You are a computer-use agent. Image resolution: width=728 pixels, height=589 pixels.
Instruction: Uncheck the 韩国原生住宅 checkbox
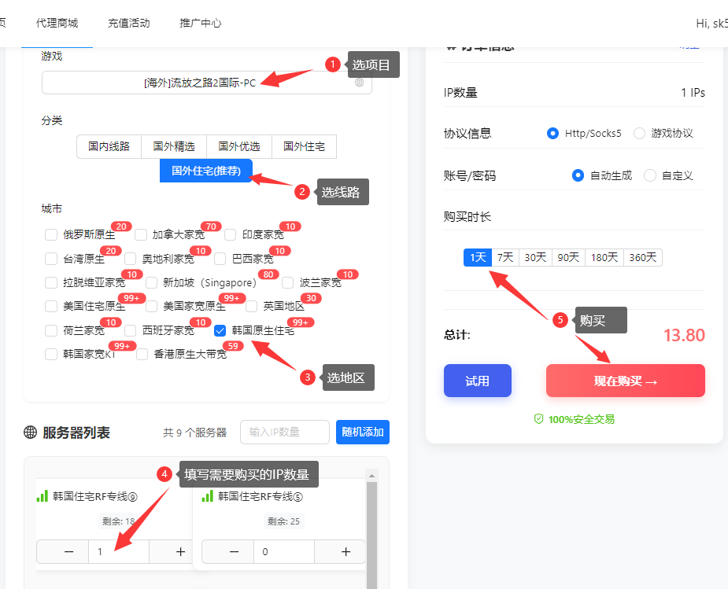(220, 330)
